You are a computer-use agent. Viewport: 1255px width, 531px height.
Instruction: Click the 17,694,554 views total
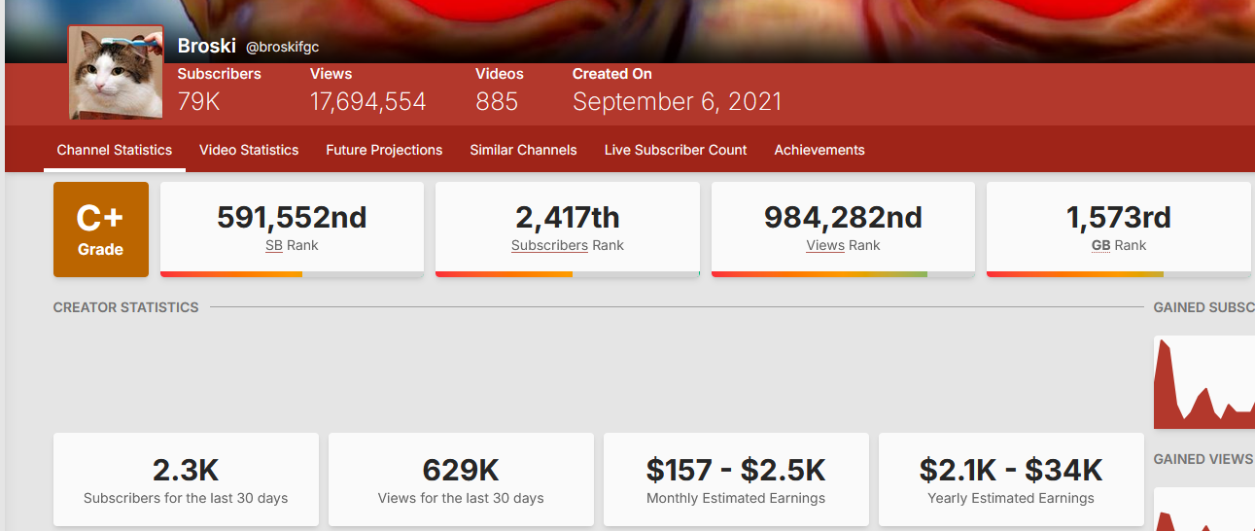coord(368,101)
